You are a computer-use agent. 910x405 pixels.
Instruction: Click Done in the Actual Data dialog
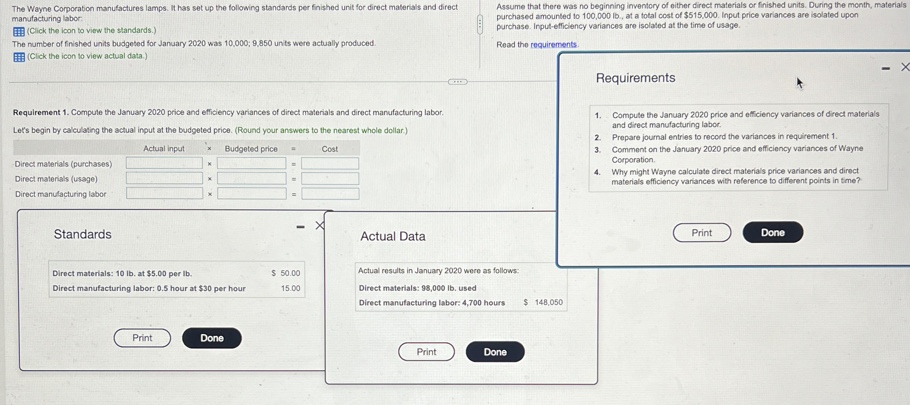pyautogui.click(x=495, y=352)
